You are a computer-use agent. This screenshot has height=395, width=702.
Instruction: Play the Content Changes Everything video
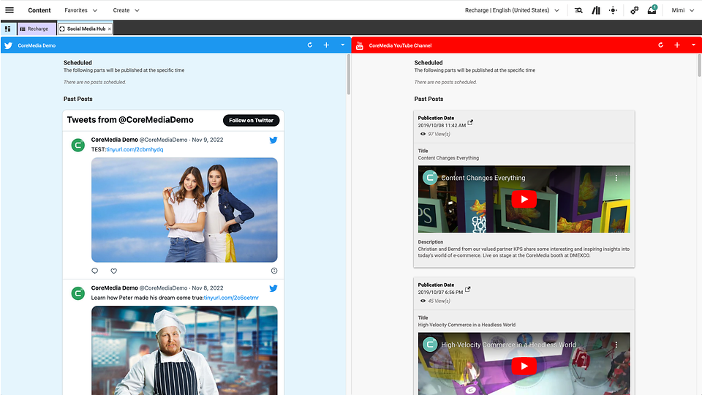click(524, 199)
